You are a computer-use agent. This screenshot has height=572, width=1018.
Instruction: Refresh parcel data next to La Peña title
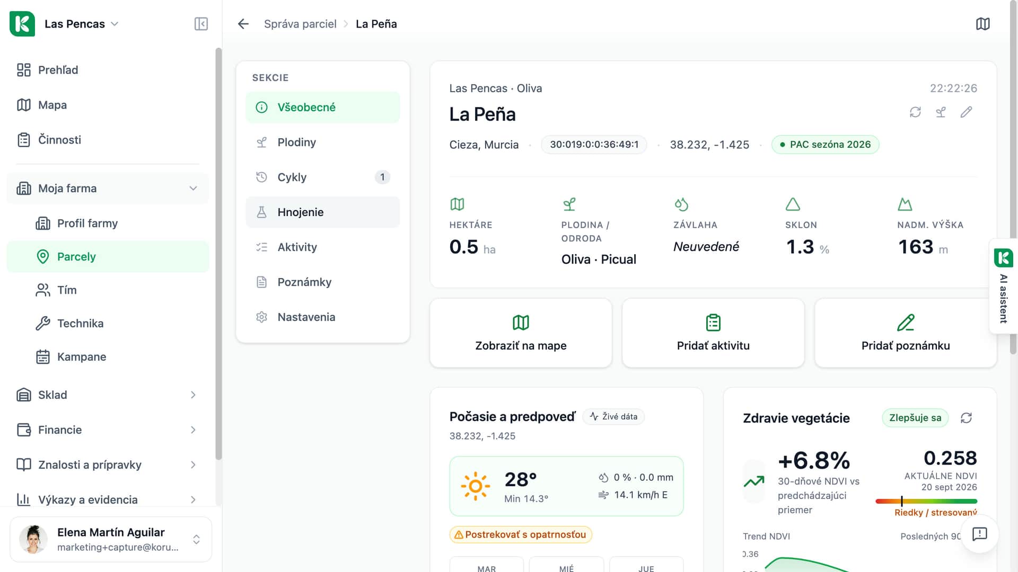click(x=915, y=112)
